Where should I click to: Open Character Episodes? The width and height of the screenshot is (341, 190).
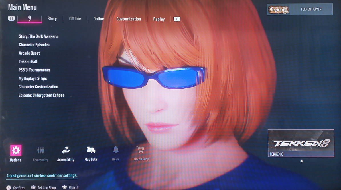(34, 45)
